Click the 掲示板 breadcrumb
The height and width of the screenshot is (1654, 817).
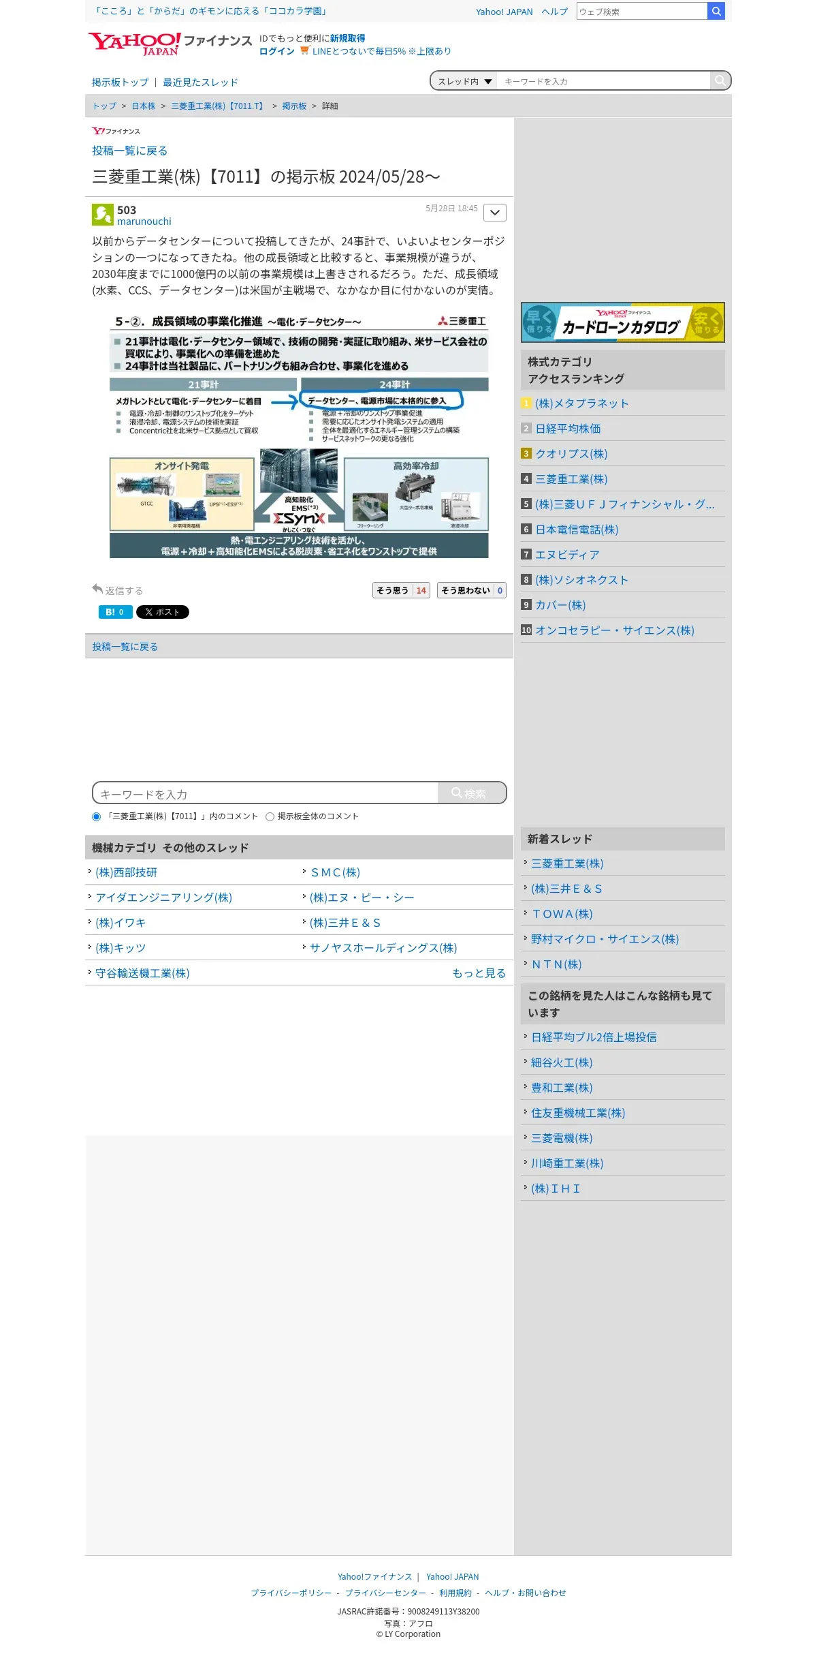click(294, 106)
